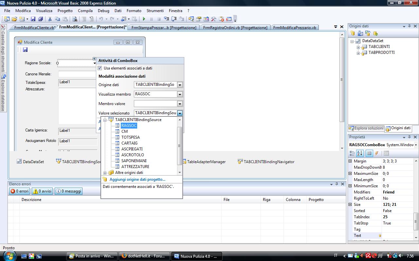Switch to FrmRegistraOrdini.vb [Progettazione] tab

tap(235, 28)
